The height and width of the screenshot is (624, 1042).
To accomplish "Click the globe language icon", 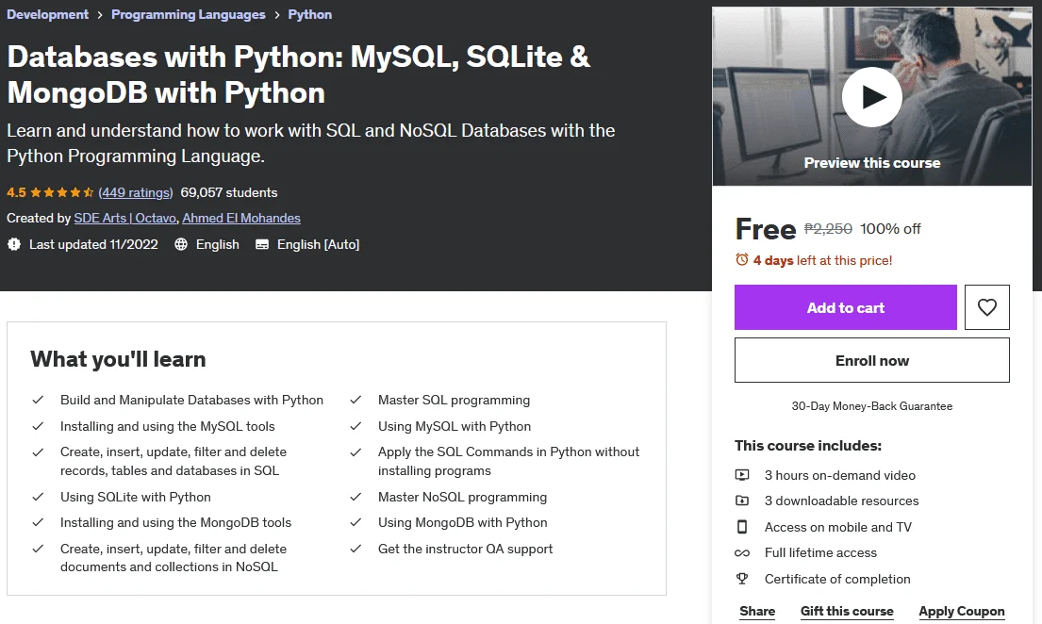I will [181, 244].
